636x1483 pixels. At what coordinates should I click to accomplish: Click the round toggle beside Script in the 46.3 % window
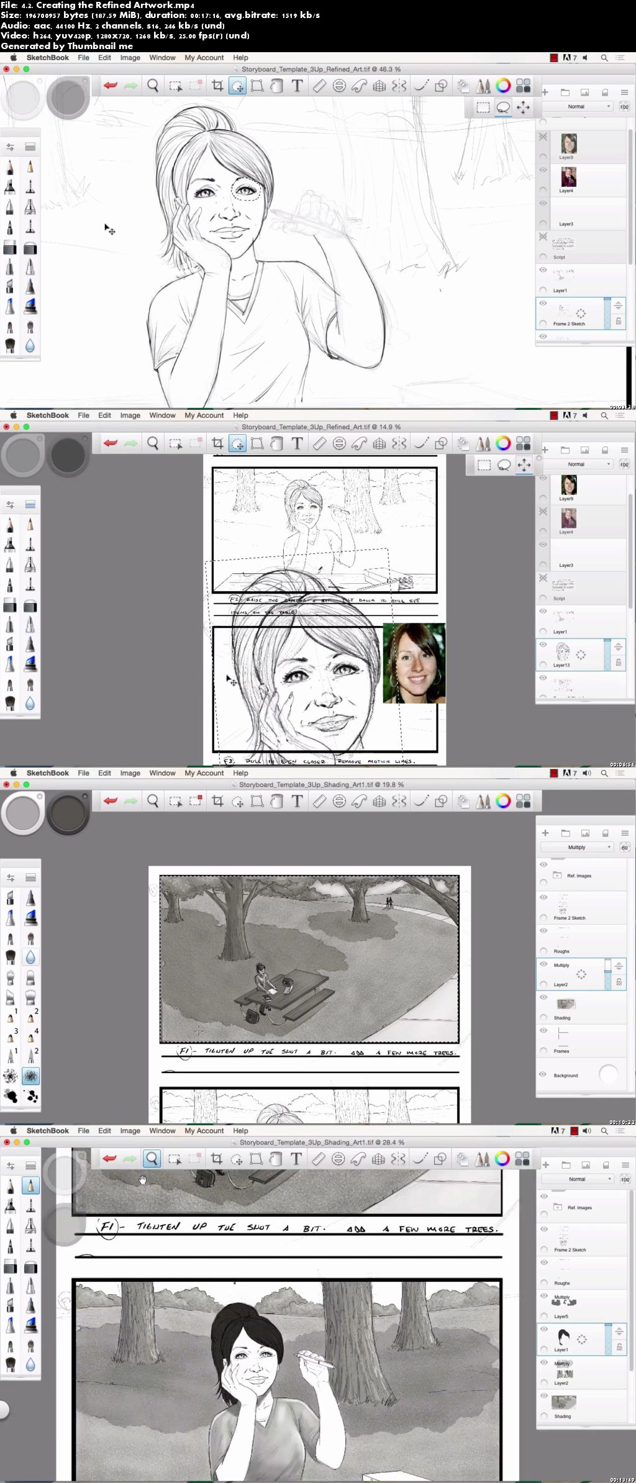[543, 257]
